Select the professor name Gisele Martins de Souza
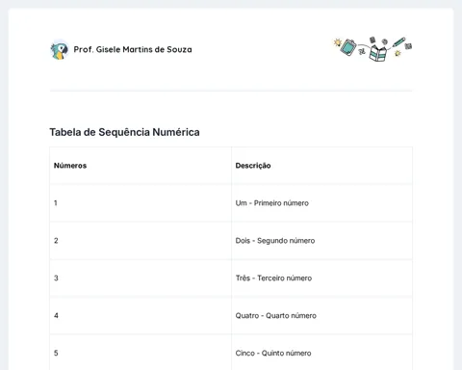This screenshot has width=462, height=370. point(133,49)
